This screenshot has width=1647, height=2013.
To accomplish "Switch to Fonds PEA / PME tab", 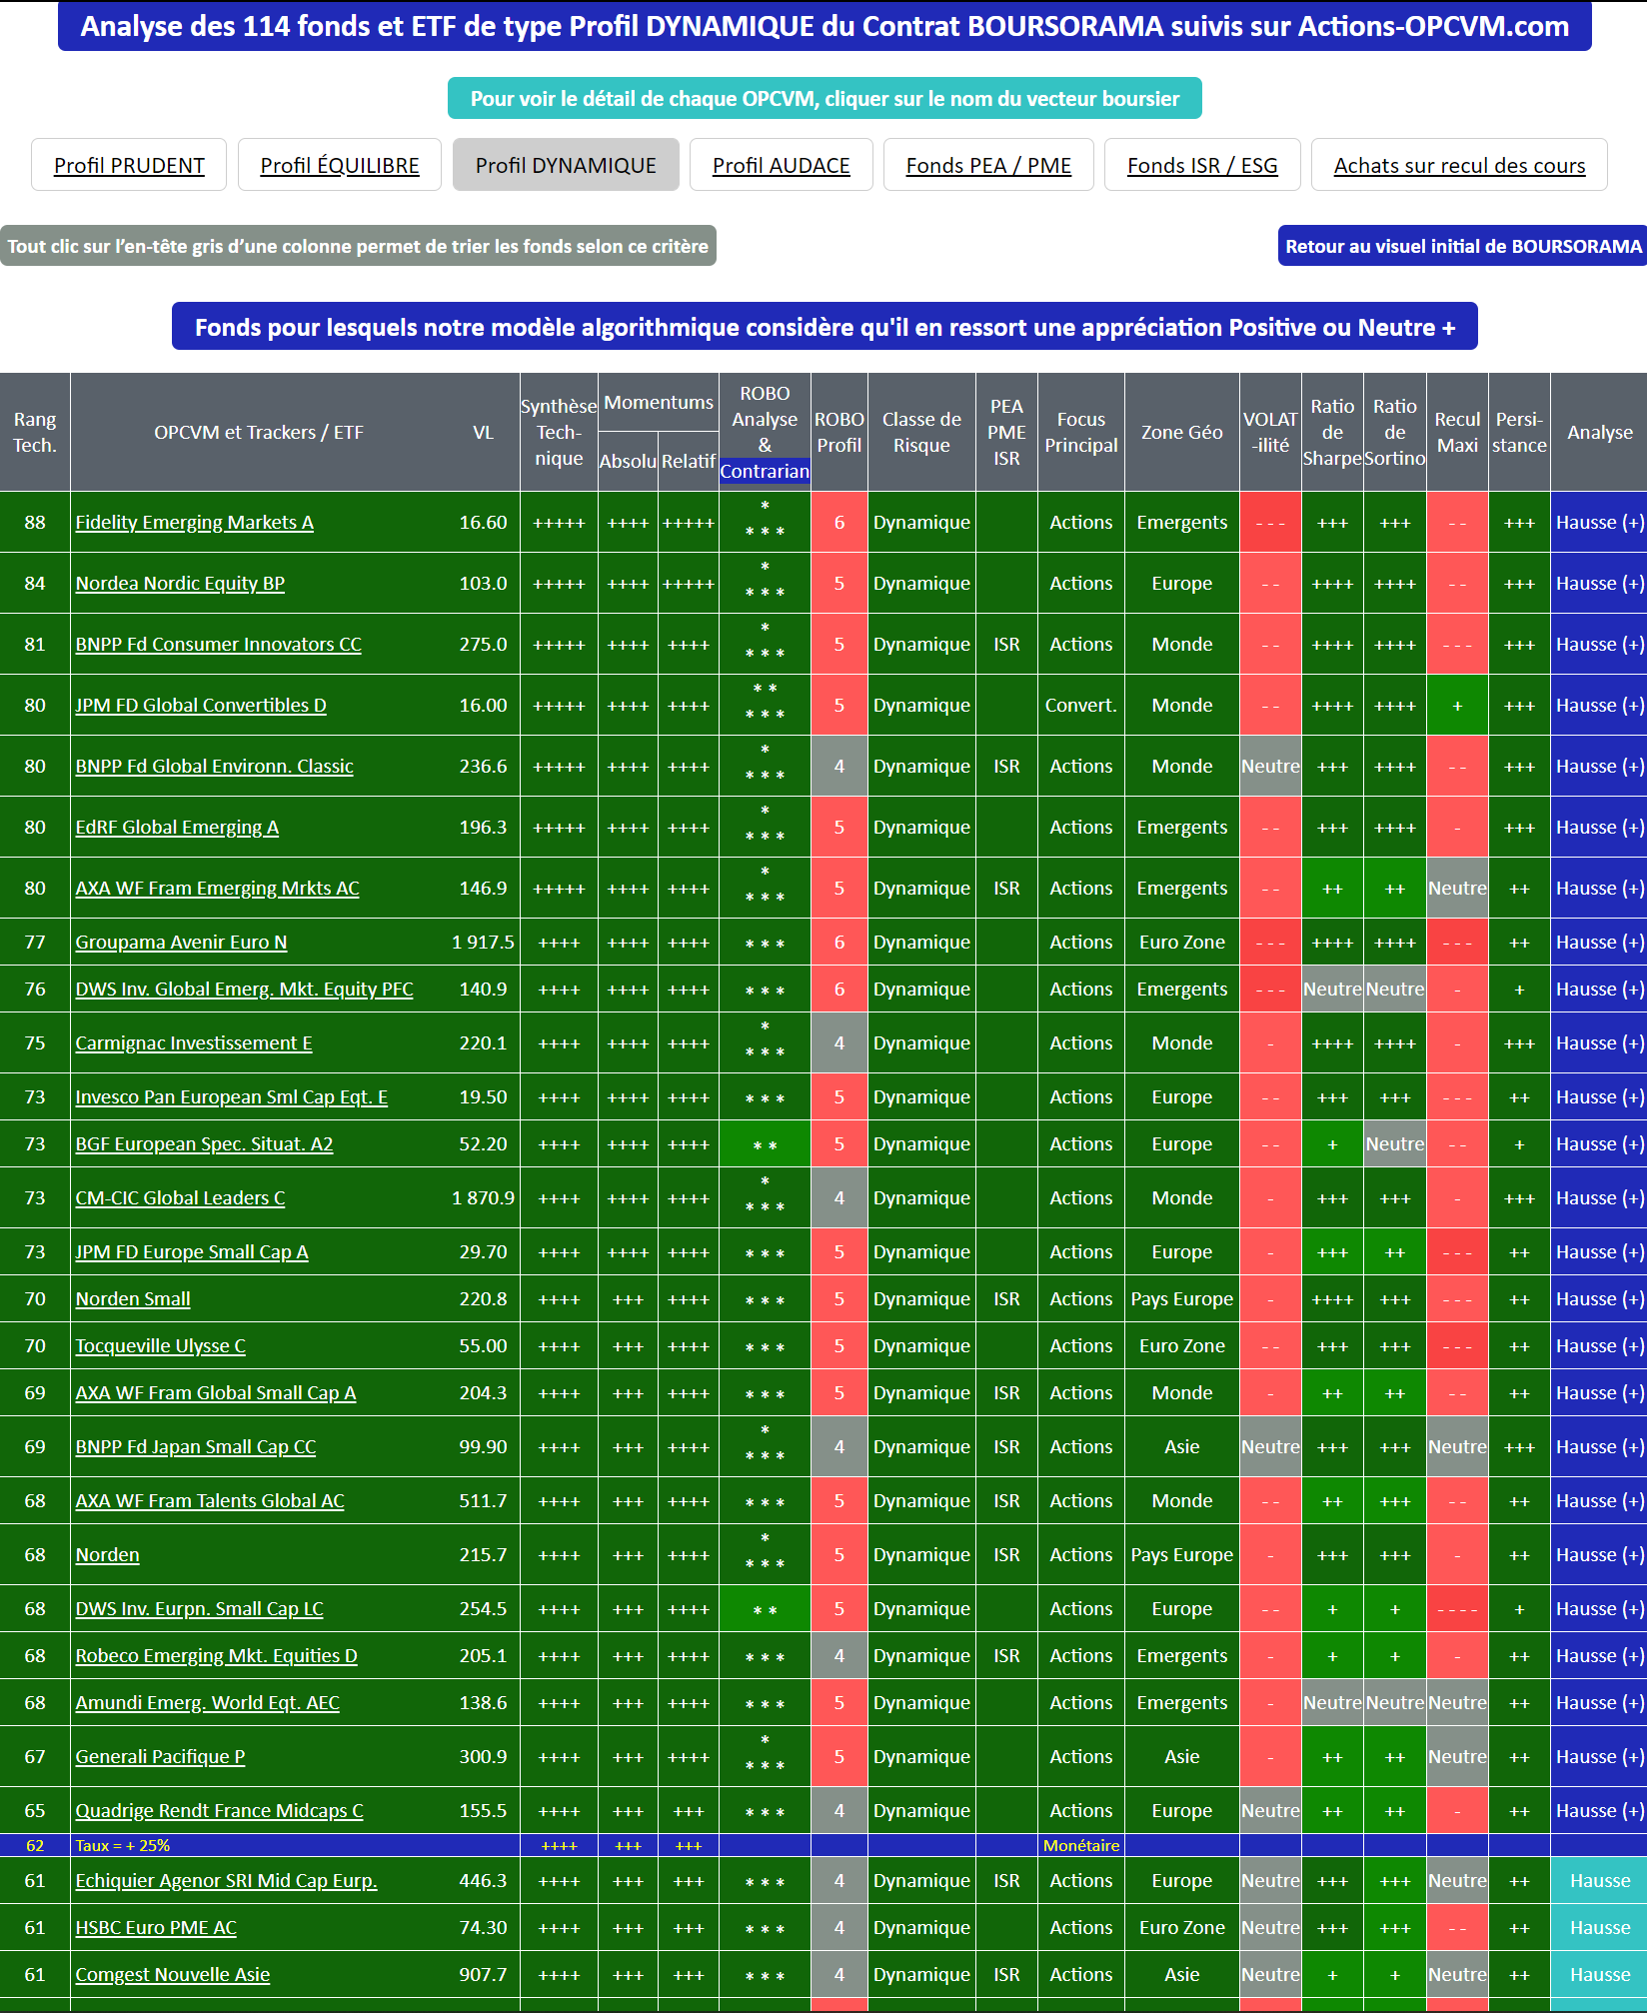I will 988,165.
